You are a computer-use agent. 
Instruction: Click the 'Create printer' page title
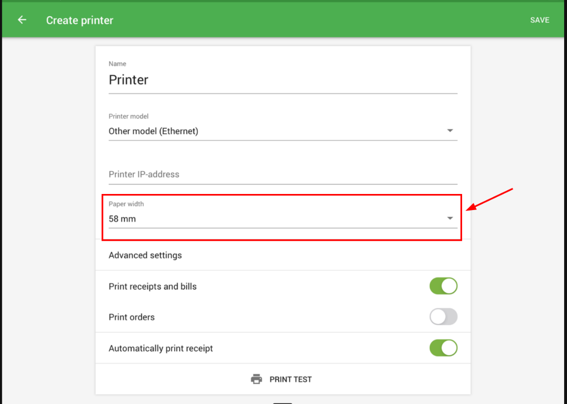point(79,20)
